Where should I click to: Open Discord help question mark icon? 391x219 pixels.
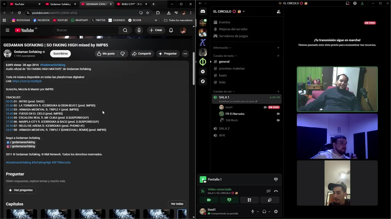(x=355, y=3)
